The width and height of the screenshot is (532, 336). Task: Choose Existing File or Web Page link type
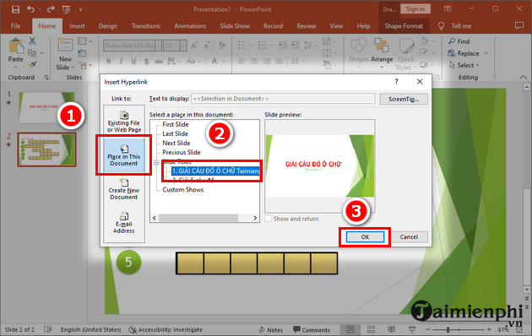pyautogui.click(x=124, y=122)
